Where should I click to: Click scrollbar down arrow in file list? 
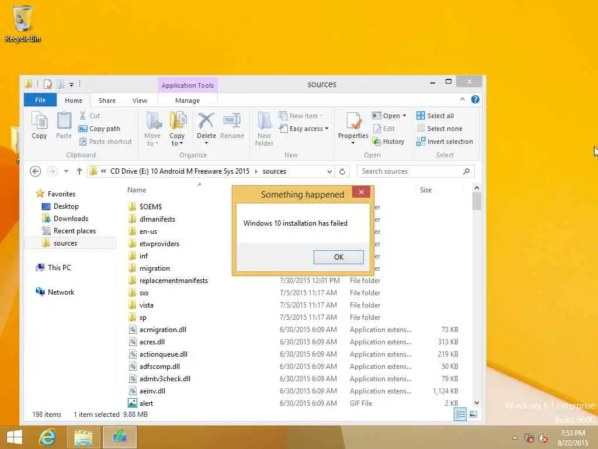point(477,403)
